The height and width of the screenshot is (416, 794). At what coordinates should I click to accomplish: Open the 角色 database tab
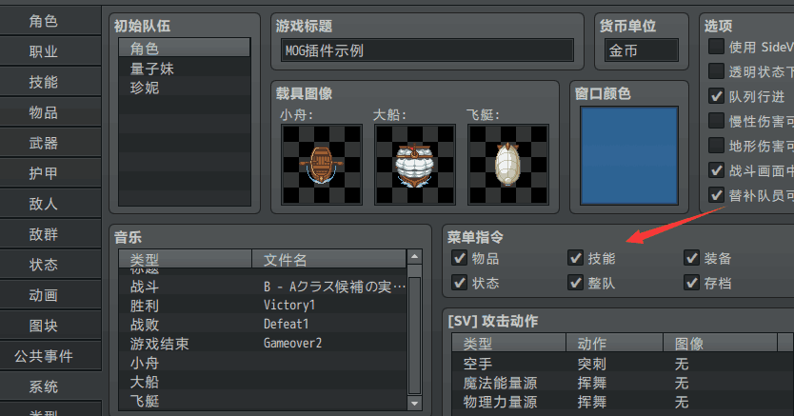point(44,21)
